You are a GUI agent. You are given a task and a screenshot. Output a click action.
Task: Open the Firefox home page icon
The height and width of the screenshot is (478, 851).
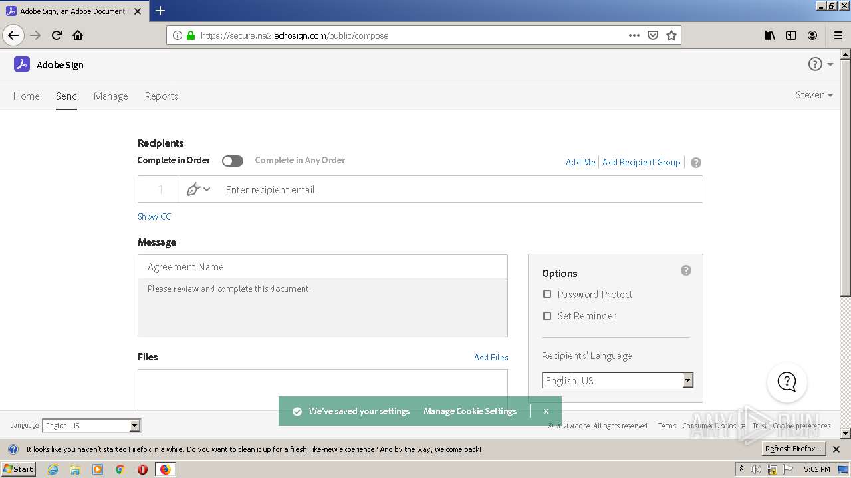pos(78,35)
